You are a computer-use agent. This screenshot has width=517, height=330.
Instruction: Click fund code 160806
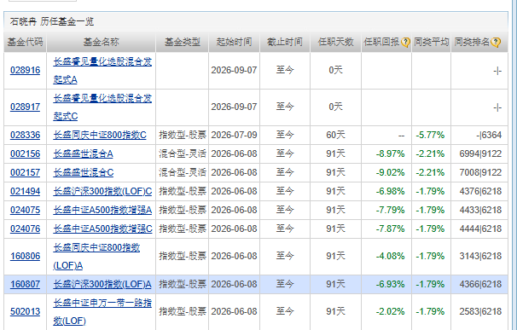tap(25, 256)
